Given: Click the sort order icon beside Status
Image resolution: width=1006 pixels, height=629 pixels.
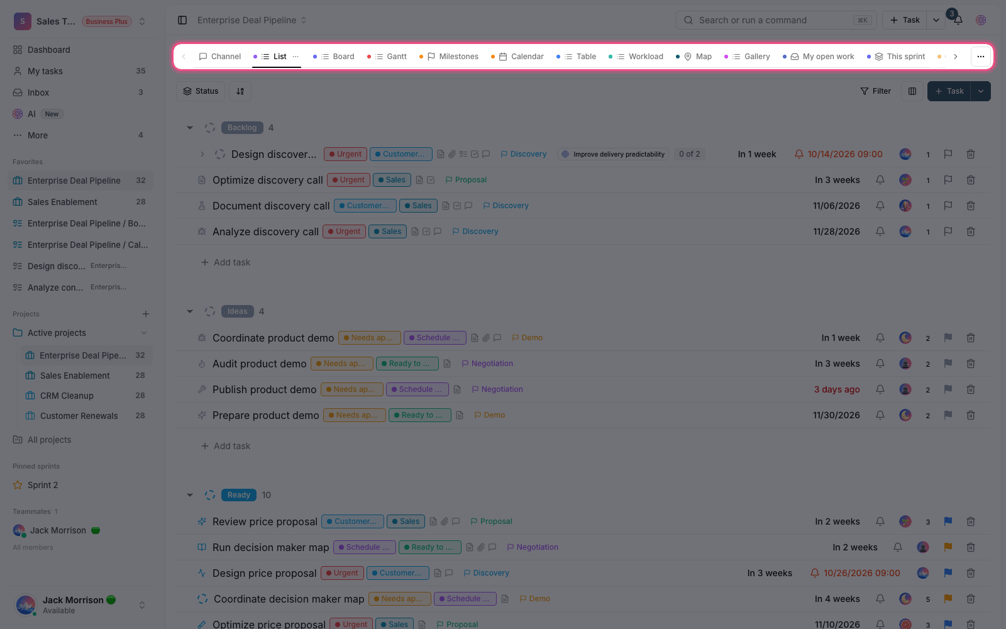Looking at the screenshot, I should 240,91.
